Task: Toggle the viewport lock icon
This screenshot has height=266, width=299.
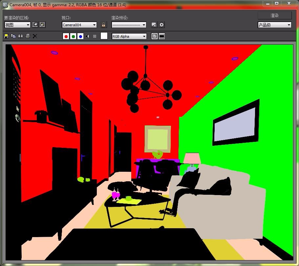Action: (x=104, y=25)
